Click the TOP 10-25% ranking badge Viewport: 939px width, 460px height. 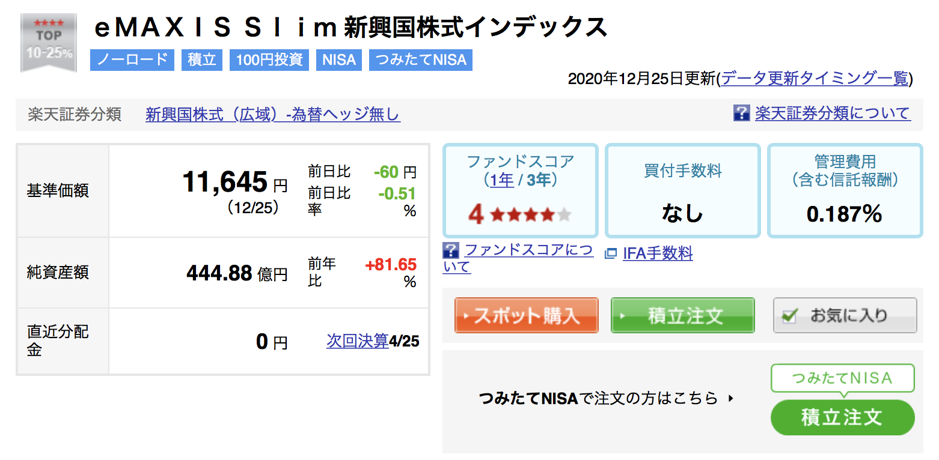pyautogui.click(x=49, y=43)
